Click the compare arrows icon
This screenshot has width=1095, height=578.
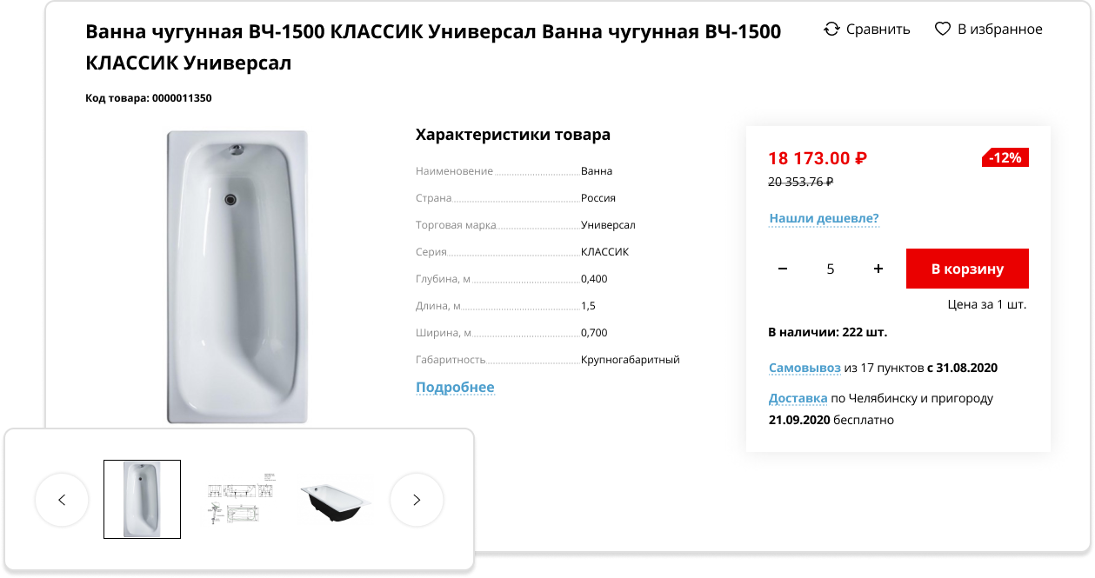(831, 29)
